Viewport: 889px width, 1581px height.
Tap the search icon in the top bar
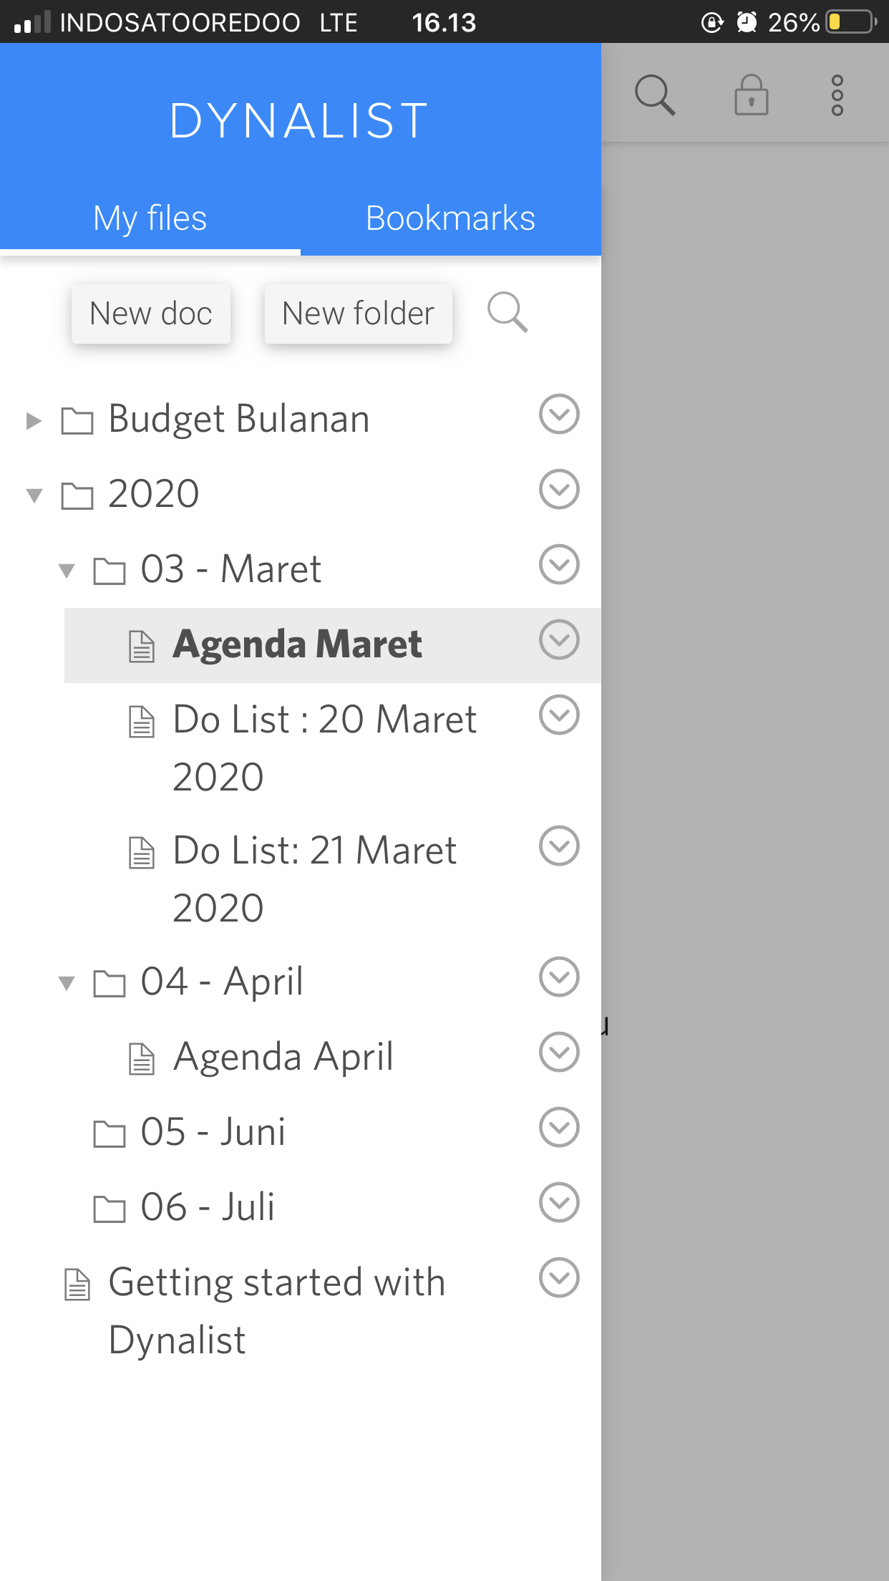(654, 95)
